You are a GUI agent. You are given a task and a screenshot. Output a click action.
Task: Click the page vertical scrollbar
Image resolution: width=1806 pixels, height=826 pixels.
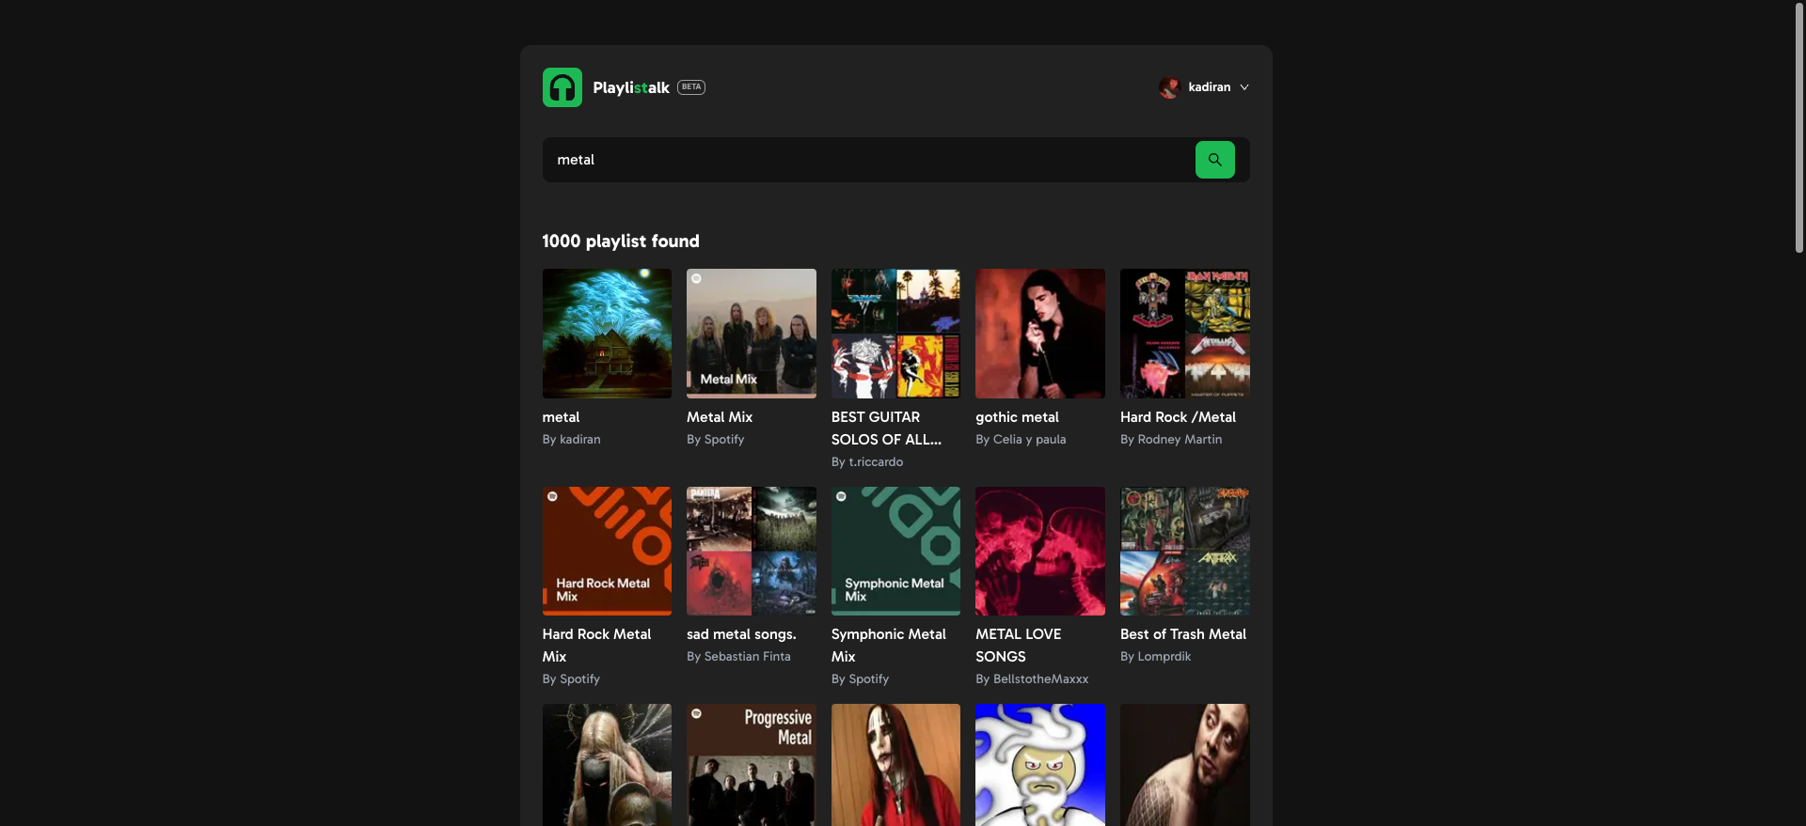click(1798, 128)
